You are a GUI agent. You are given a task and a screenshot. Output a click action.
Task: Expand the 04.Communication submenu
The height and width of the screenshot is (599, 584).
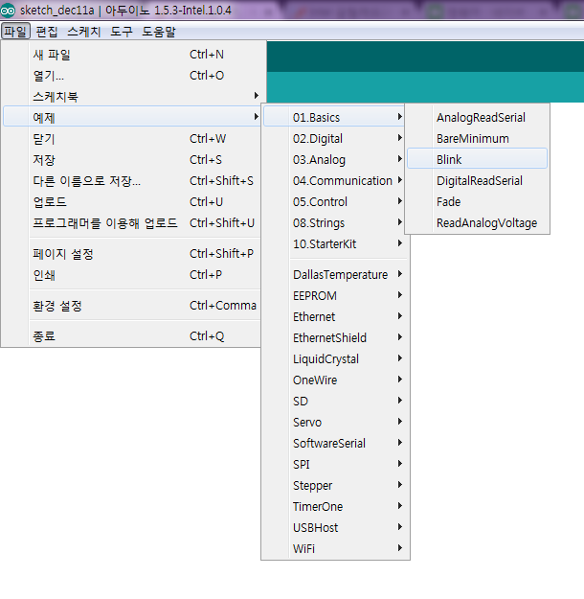(x=342, y=181)
